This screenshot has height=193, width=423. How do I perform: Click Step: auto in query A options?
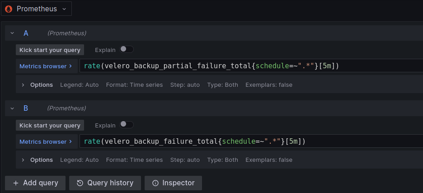coord(185,85)
